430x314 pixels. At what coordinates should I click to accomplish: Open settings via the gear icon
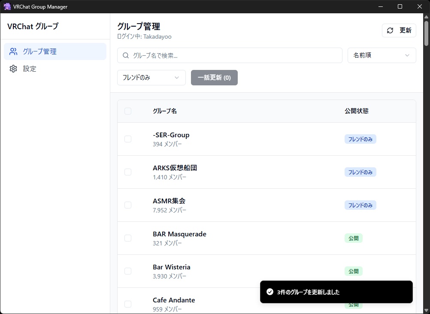[13, 69]
